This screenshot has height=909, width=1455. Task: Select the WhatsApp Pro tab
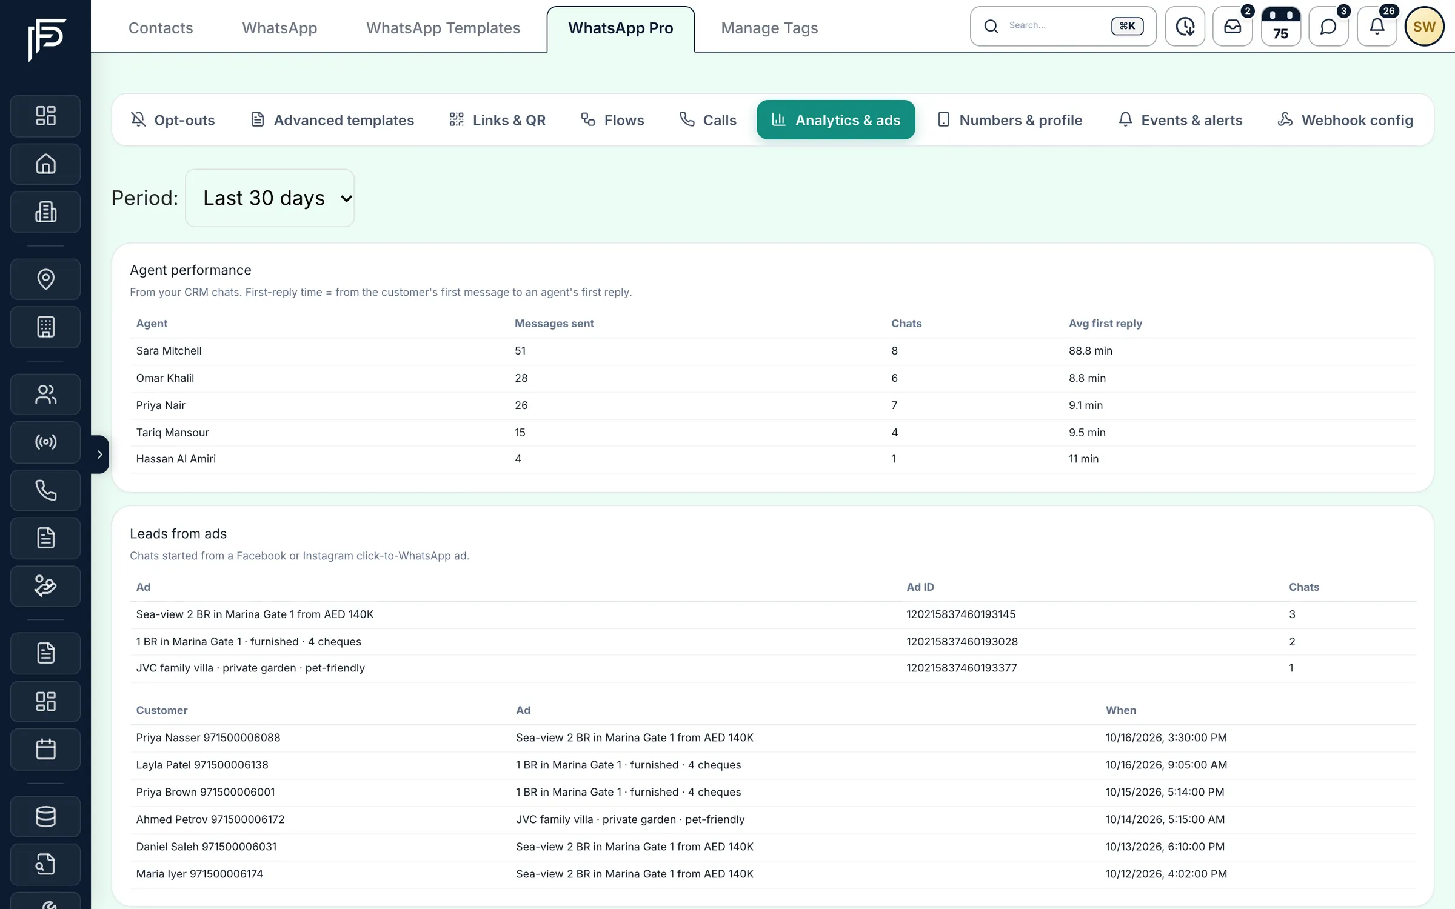click(621, 28)
